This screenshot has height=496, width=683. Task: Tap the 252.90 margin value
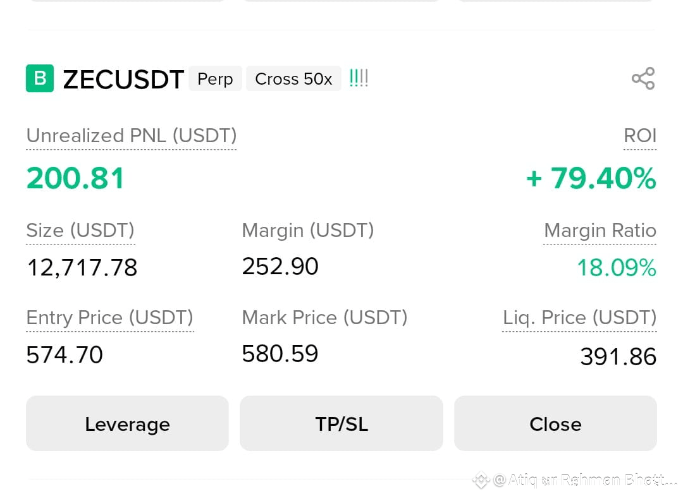pyautogui.click(x=280, y=266)
